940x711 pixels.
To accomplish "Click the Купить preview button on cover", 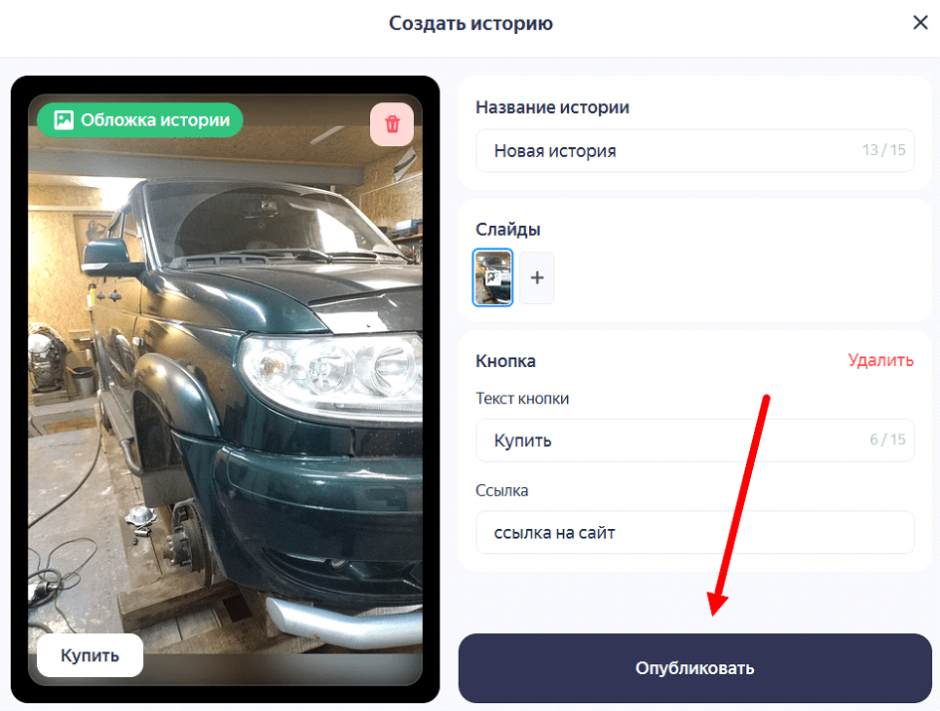I will click(90, 655).
